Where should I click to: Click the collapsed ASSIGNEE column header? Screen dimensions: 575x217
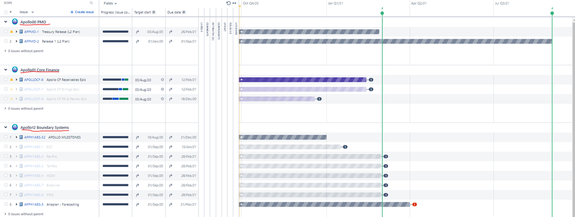pos(236,29)
